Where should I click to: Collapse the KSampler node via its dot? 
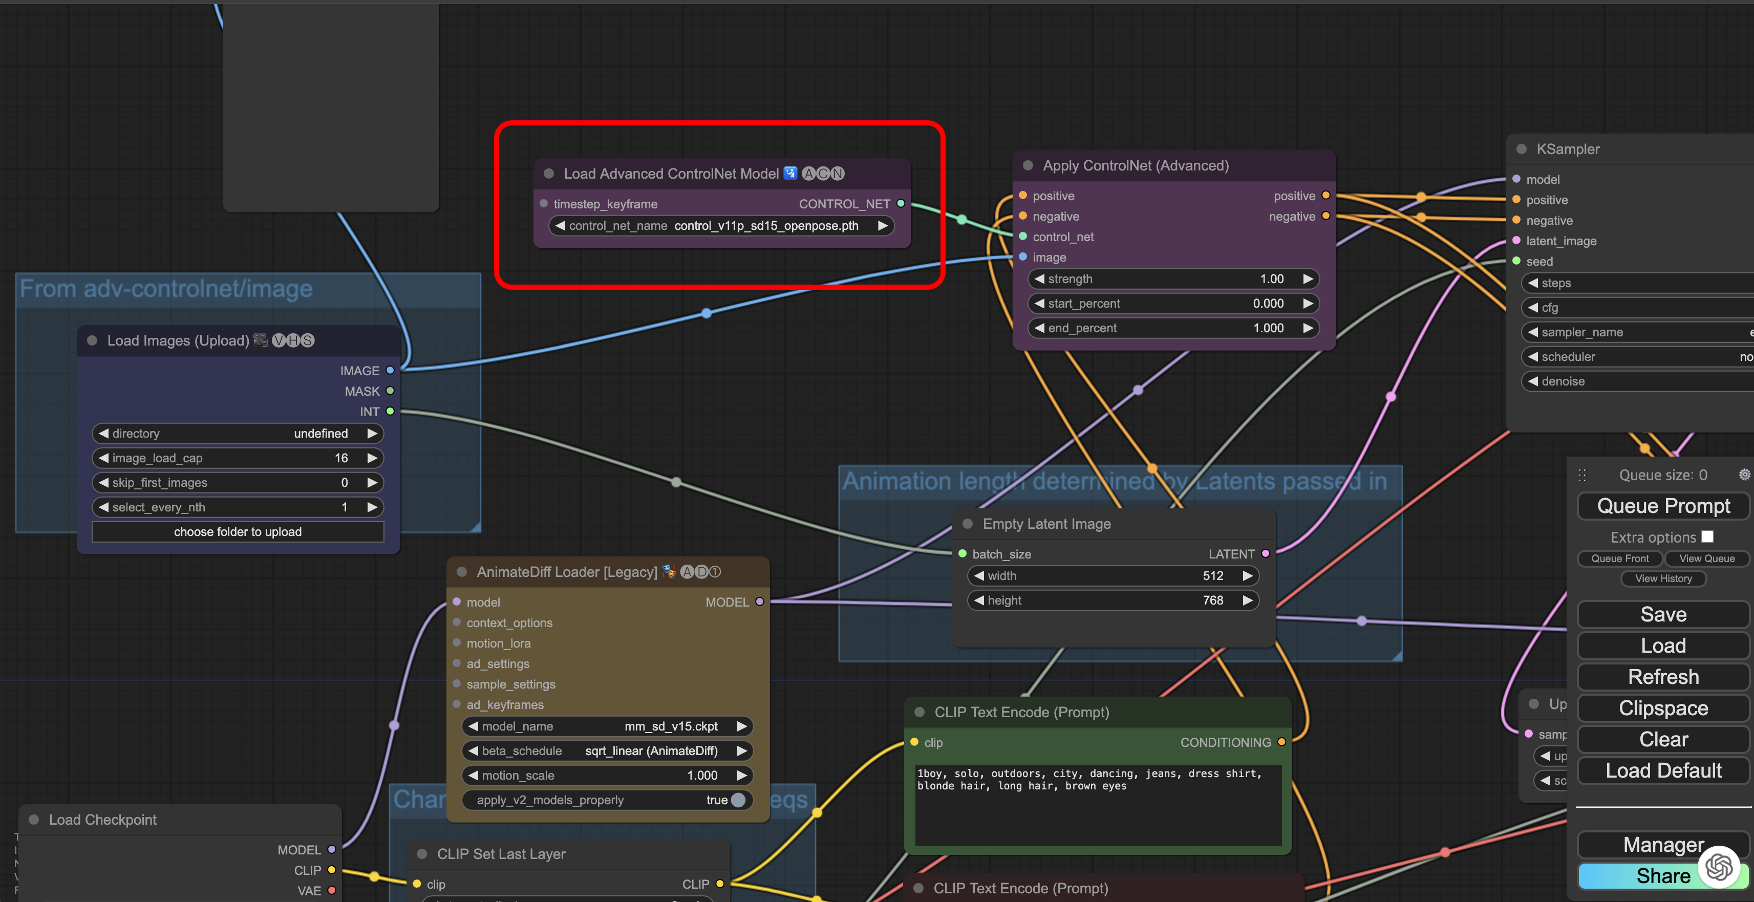coord(1521,149)
